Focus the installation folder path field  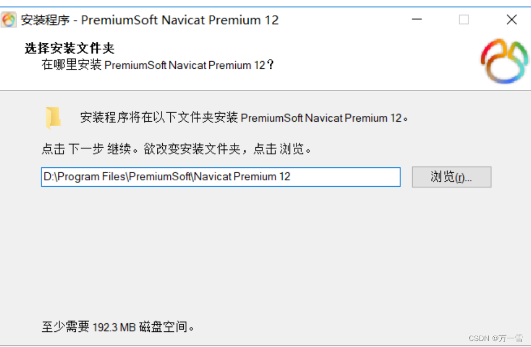(221, 177)
